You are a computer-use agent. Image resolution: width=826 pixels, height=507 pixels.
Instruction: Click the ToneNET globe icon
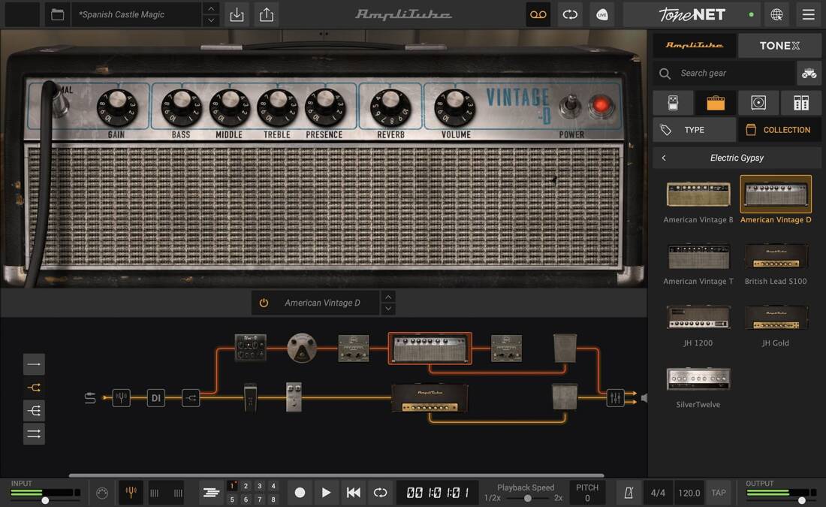(x=777, y=14)
